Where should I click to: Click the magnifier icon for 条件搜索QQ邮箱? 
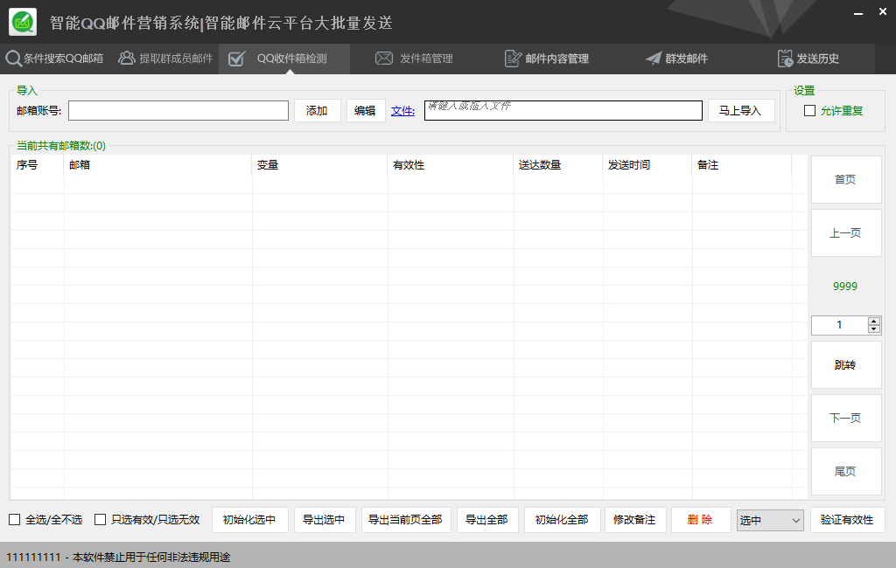(13, 59)
